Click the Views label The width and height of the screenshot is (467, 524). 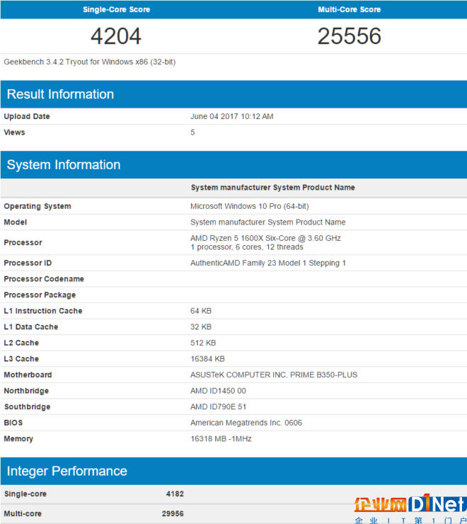pos(14,132)
